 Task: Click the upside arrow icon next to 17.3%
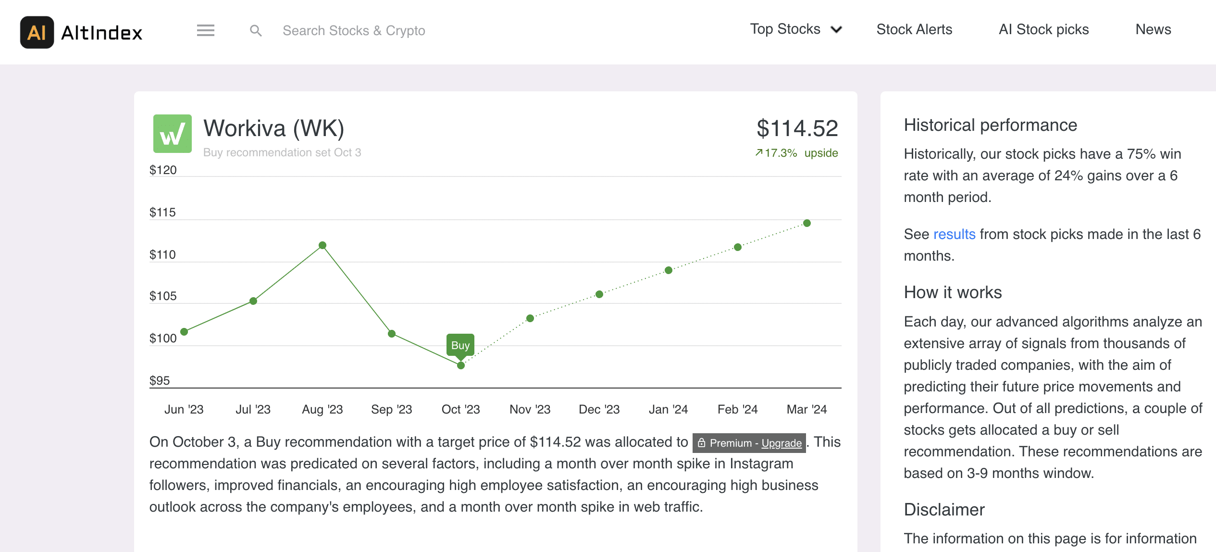(759, 152)
